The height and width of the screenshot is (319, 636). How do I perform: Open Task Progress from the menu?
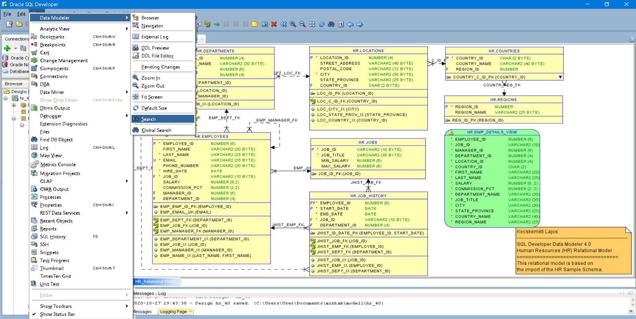(x=81, y=260)
